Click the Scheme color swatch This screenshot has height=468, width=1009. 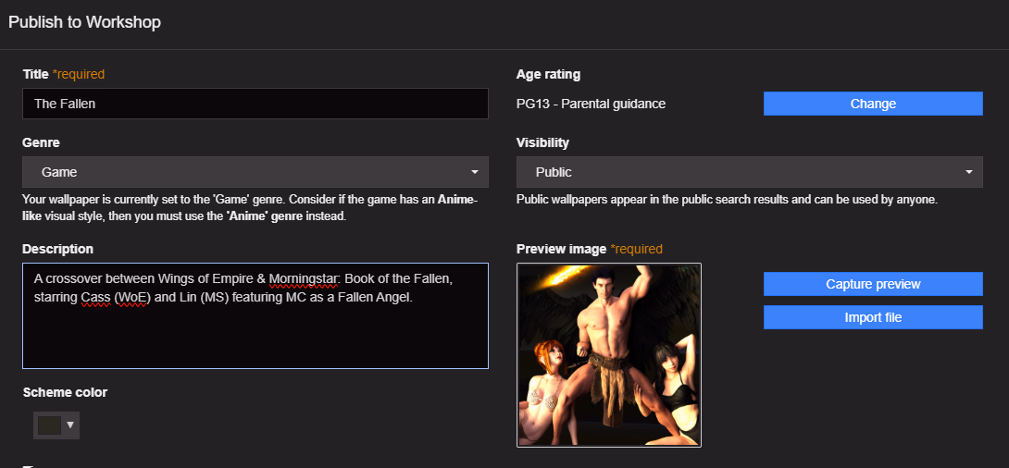point(49,425)
